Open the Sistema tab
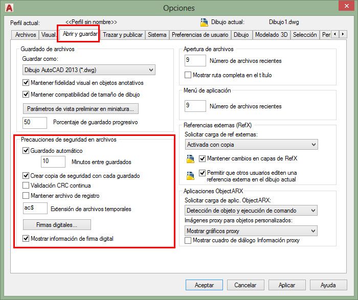358x300 pixels. pyautogui.click(x=157, y=35)
